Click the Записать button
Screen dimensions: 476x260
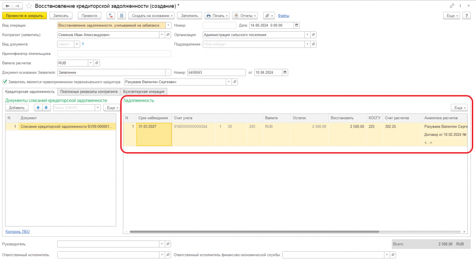coord(61,15)
